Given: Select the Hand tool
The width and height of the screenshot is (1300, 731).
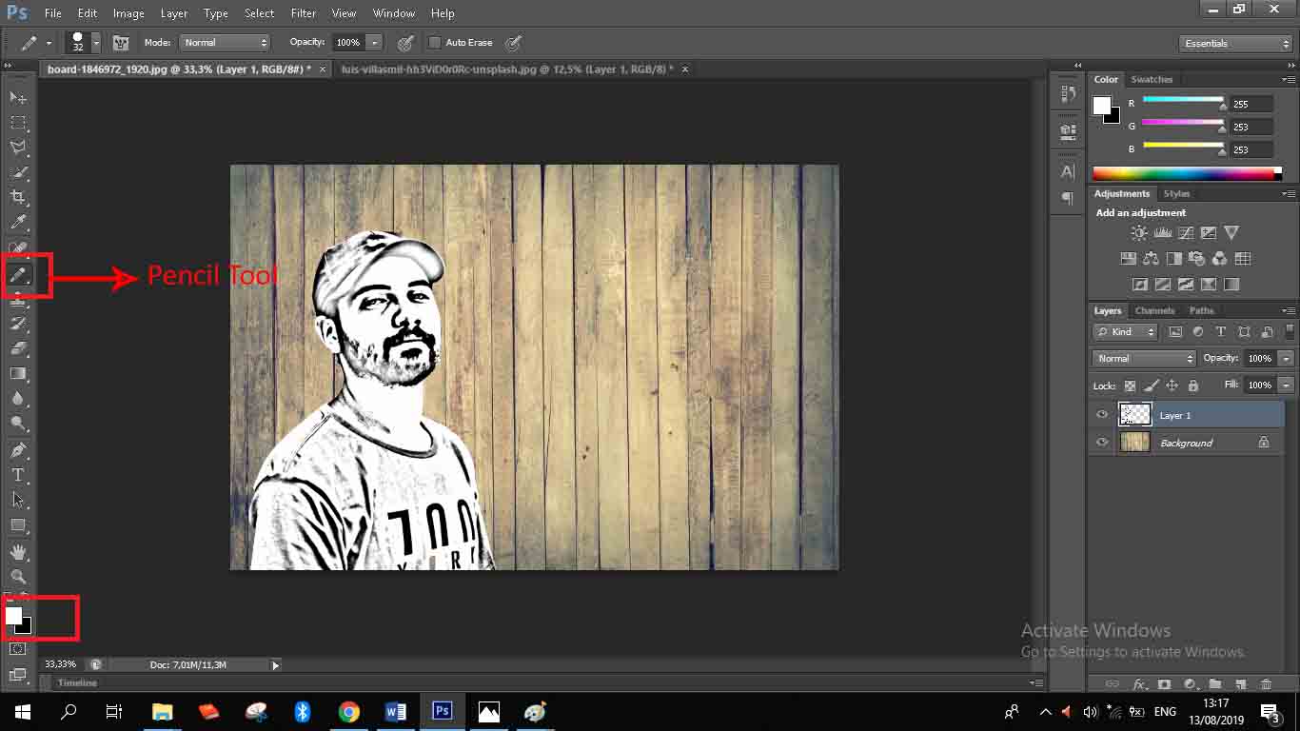Looking at the screenshot, I should click(18, 552).
